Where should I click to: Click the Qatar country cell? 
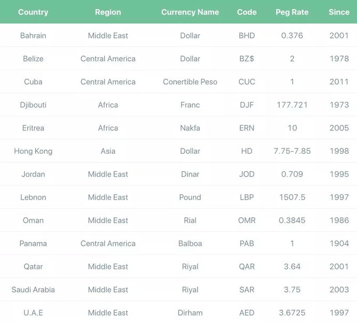coord(33,266)
